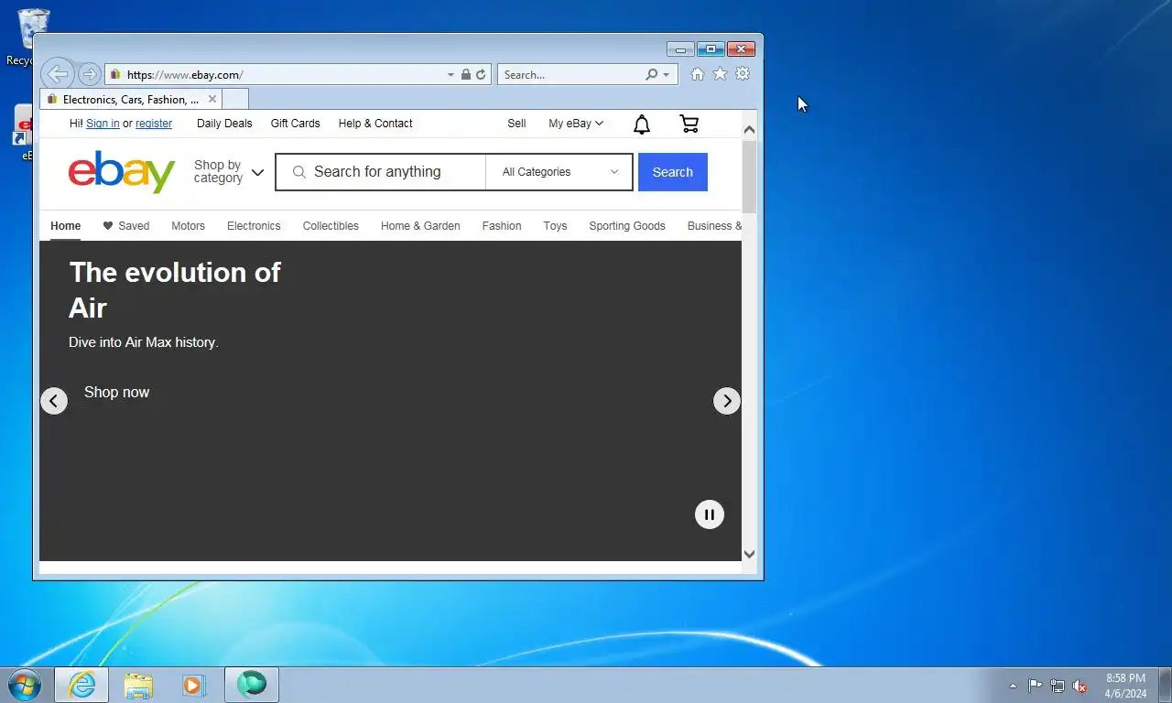Screen dimensions: 1172x703
Task: Open the address bar autocomplete dropdown arrow
Action: [x=450, y=75]
